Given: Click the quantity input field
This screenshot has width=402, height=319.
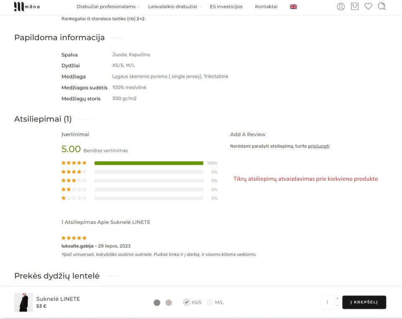Looking at the screenshot, I should click(327, 302).
